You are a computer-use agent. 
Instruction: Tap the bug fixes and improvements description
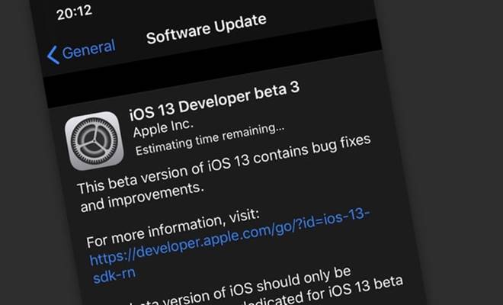click(x=224, y=173)
